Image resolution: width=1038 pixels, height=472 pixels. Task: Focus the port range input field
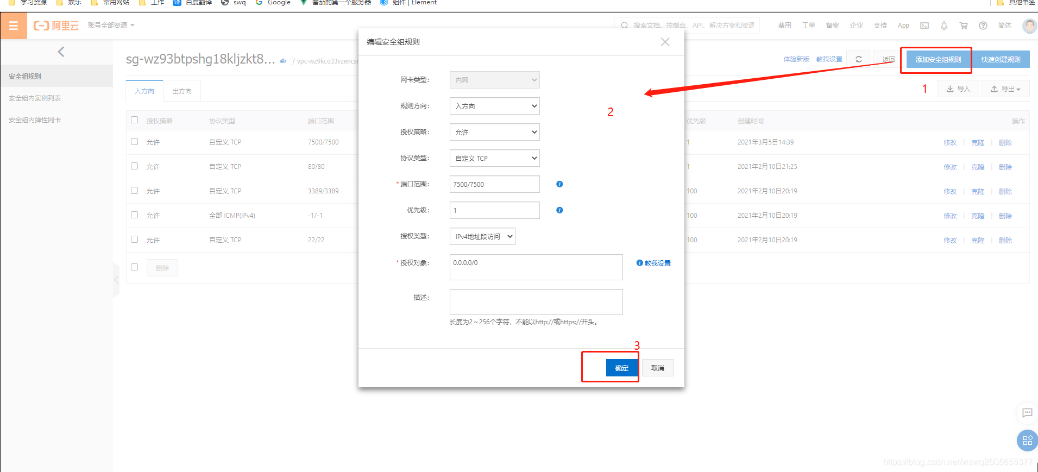[x=495, y=184]
